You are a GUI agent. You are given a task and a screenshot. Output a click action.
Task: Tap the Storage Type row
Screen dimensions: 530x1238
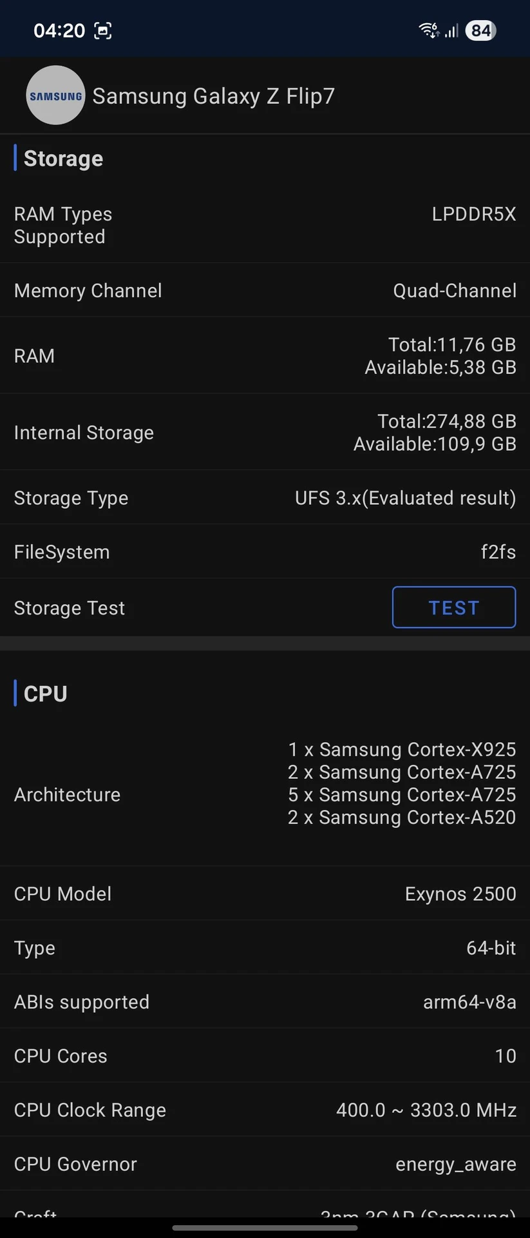265,498
